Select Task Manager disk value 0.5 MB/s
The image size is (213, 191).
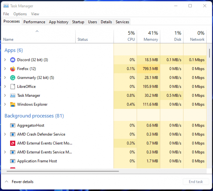[174, 96]
